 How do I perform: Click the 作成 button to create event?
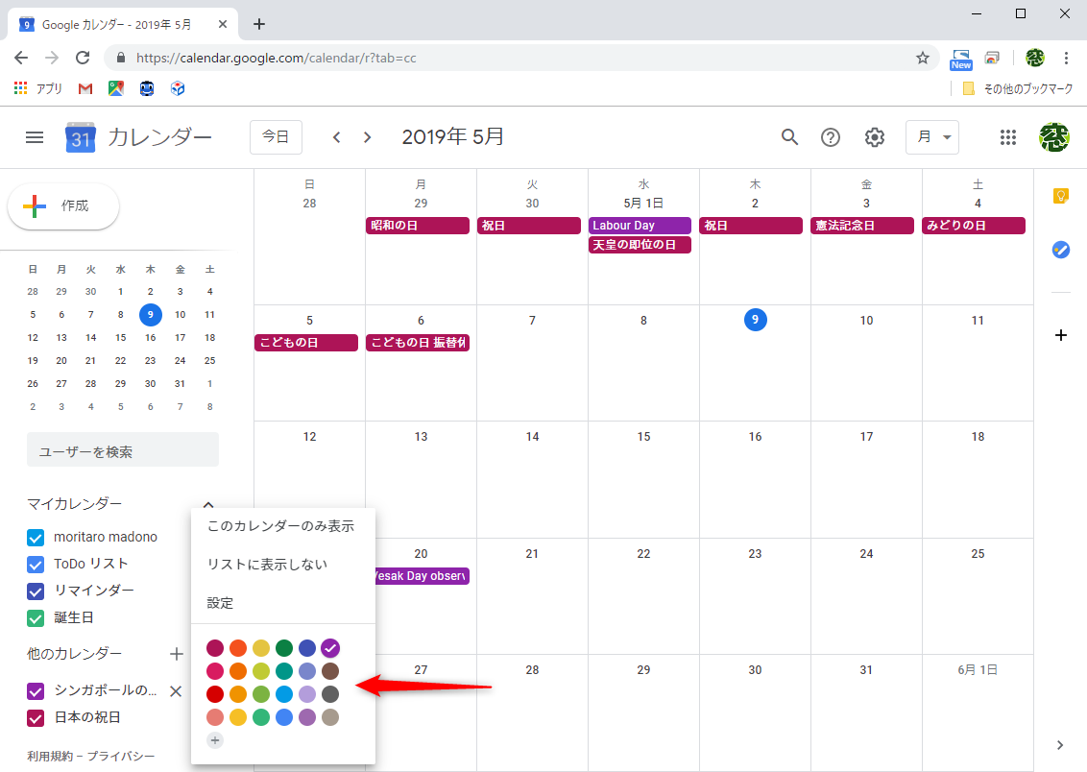click(x=63, y=205)
